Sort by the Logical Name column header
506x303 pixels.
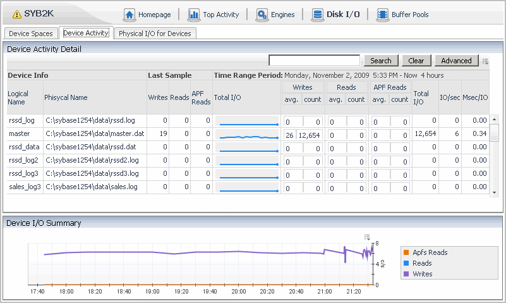18,97
